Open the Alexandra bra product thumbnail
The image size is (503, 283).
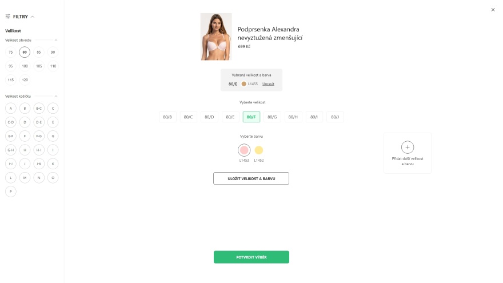[216, 37]
